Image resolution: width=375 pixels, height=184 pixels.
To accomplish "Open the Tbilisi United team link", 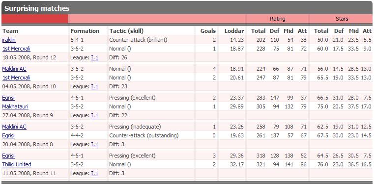I will pos(17,164).
